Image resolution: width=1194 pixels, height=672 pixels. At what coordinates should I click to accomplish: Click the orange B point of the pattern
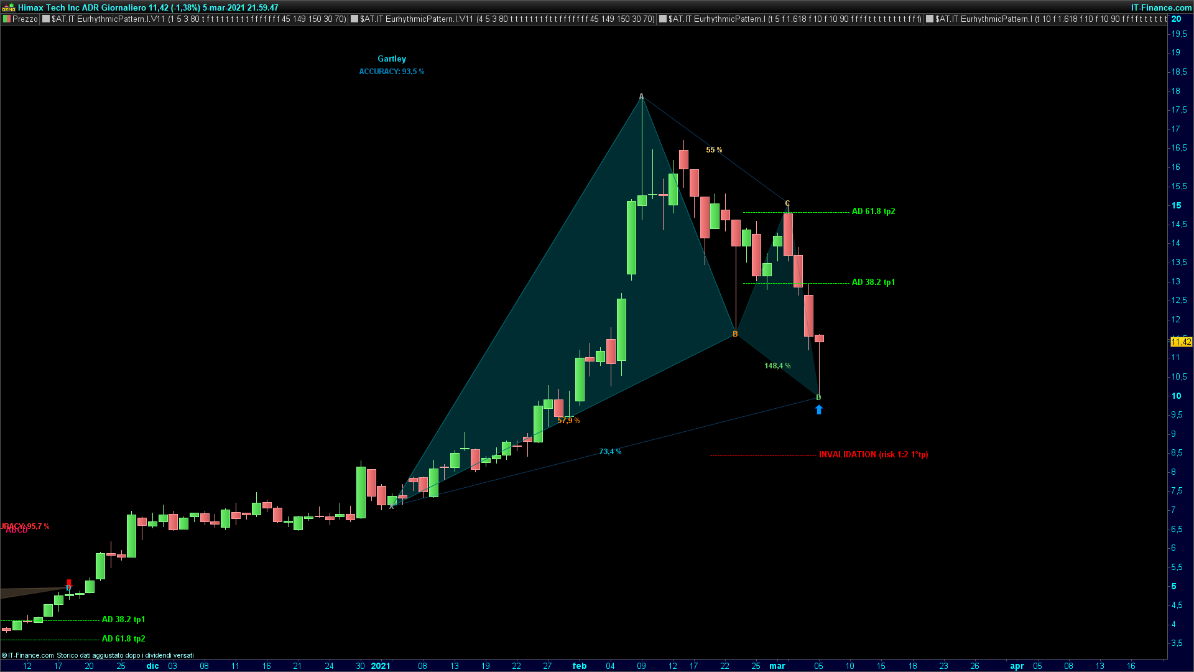[x=735, y=334]
